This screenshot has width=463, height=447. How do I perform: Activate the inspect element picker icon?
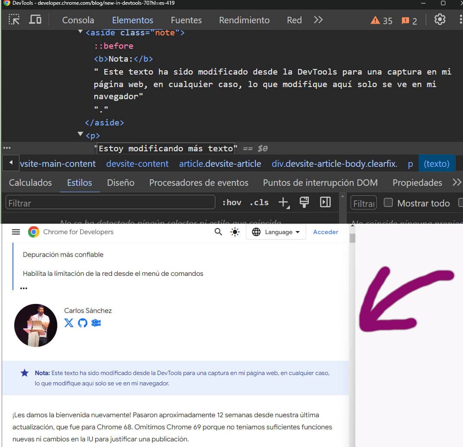pos(14,20)
